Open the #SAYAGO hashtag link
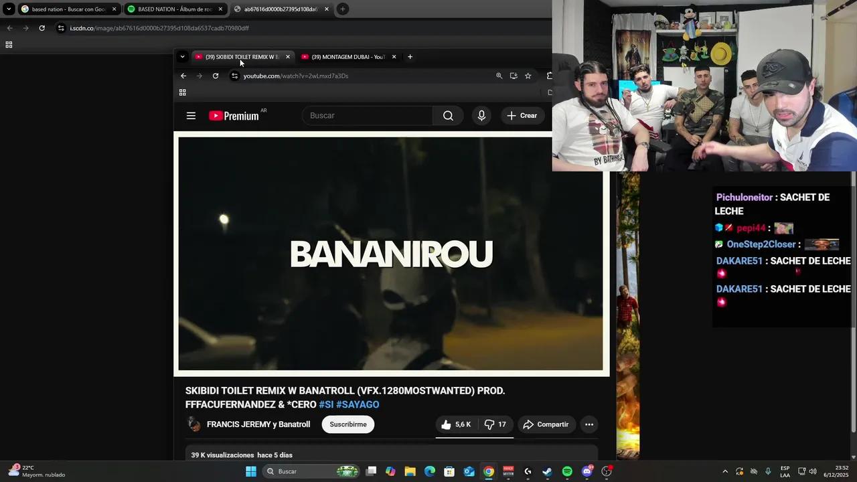The image size is (857, 482). (358, 404)
